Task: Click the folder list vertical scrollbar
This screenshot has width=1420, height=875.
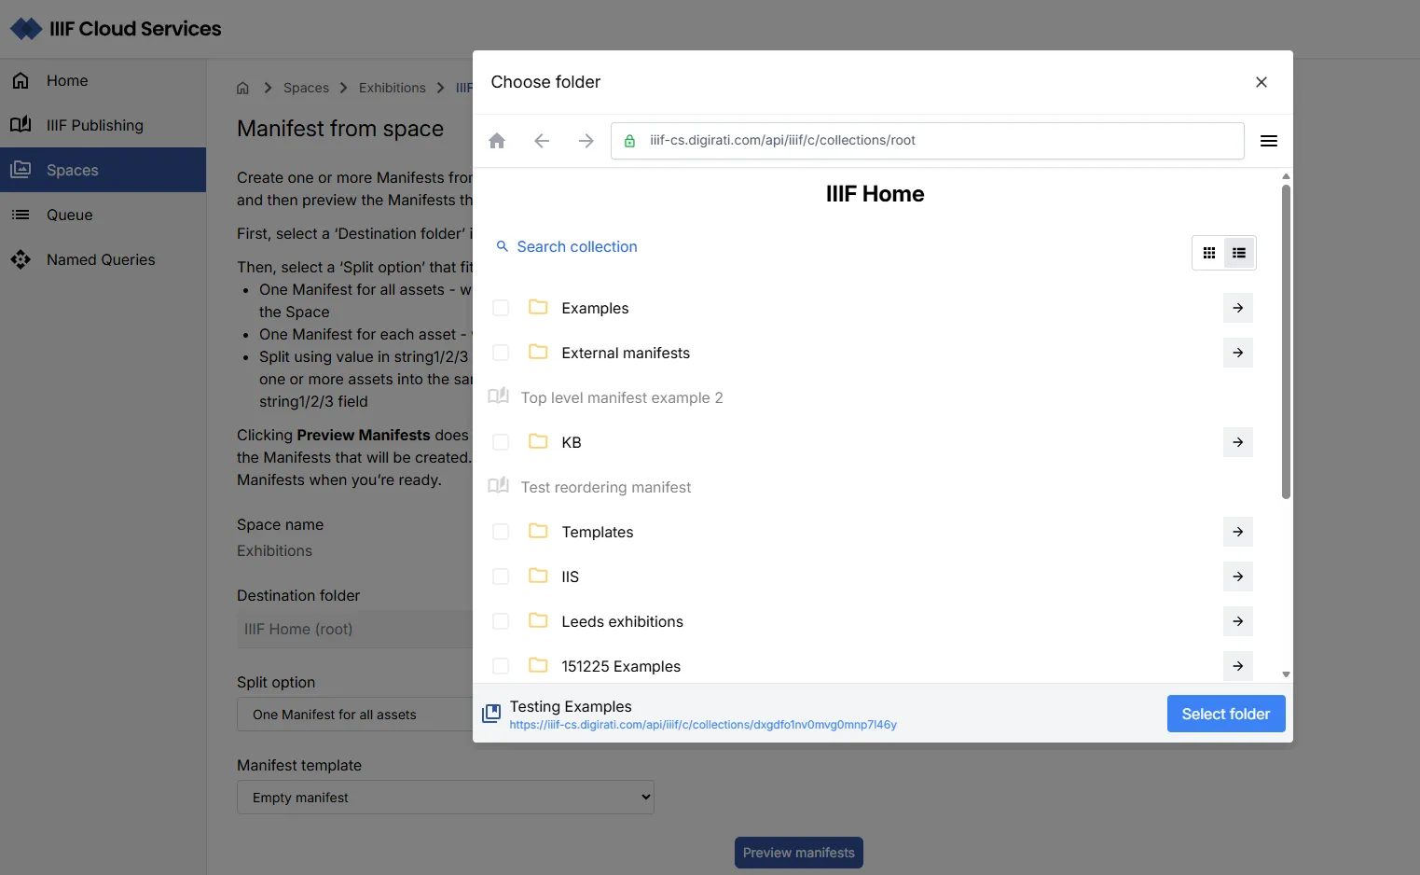Action: 1286,341
